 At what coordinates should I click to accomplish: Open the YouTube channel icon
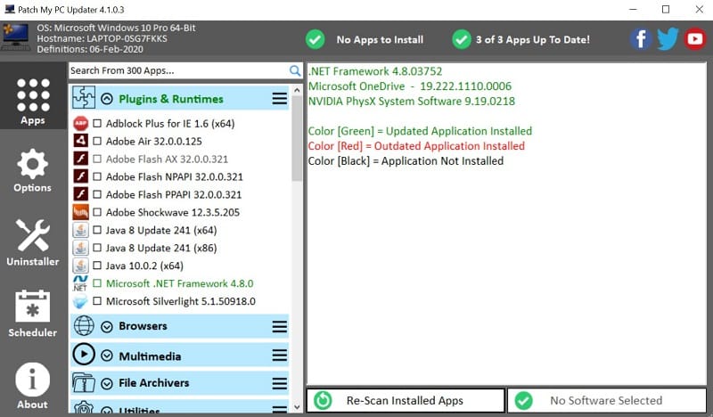[x=694, y=39]
